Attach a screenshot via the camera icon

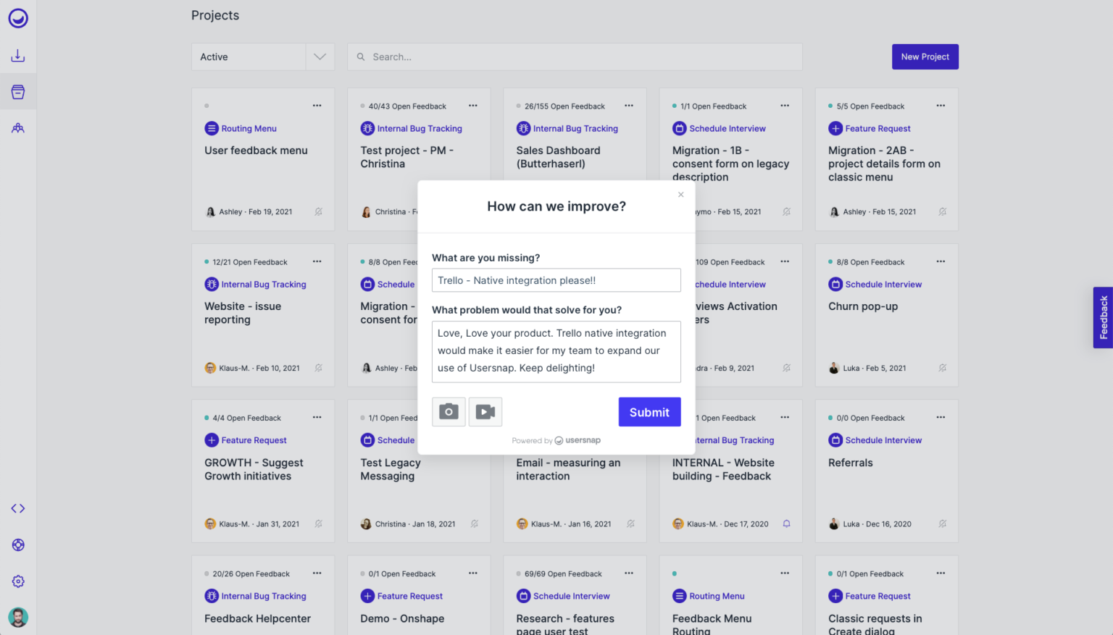[449, 411]
